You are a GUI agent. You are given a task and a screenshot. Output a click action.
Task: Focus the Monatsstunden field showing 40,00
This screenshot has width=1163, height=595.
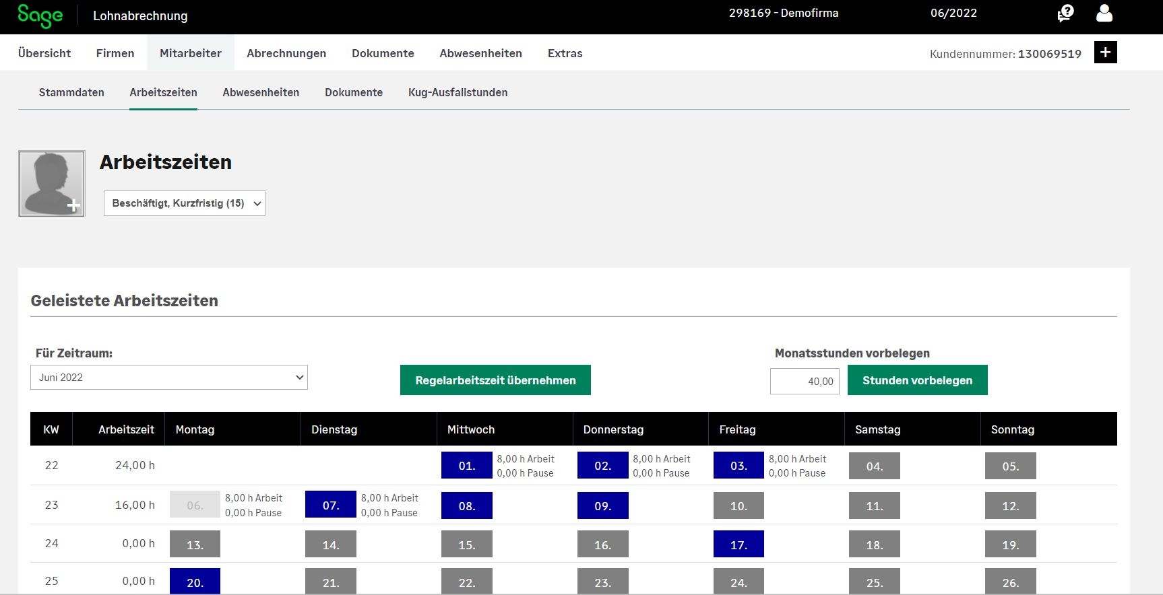805,381
